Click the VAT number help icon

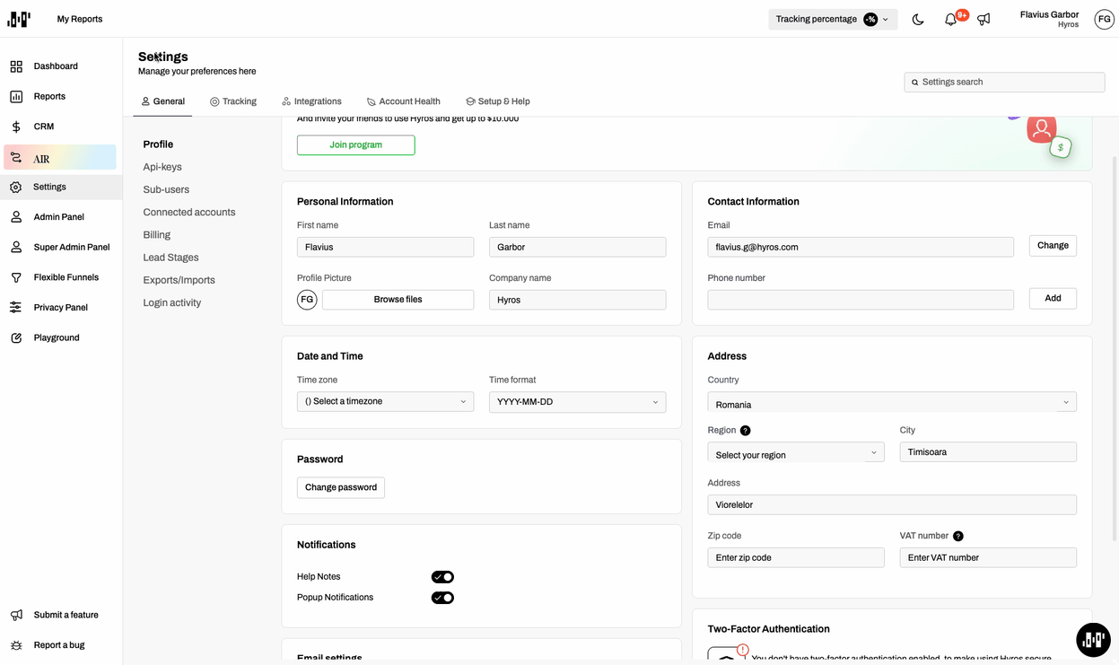pos(957,537)
